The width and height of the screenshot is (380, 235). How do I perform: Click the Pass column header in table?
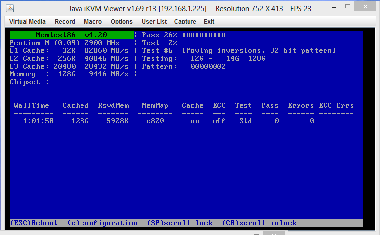point(270,106)
